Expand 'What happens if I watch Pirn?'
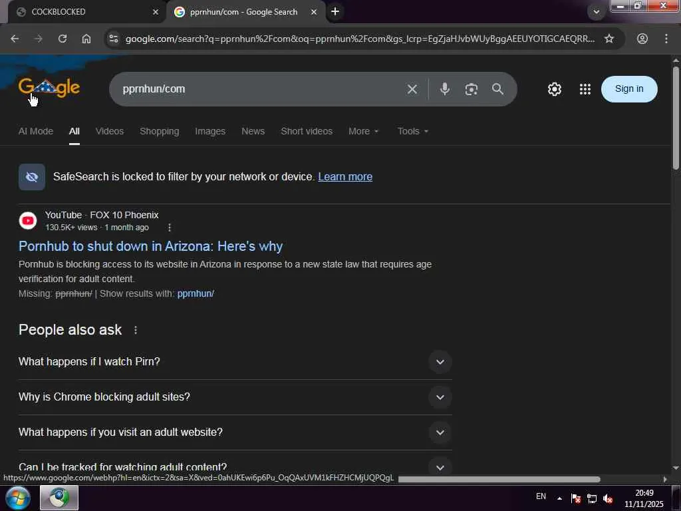Screen dimensions: 681x511 (235, 362)
